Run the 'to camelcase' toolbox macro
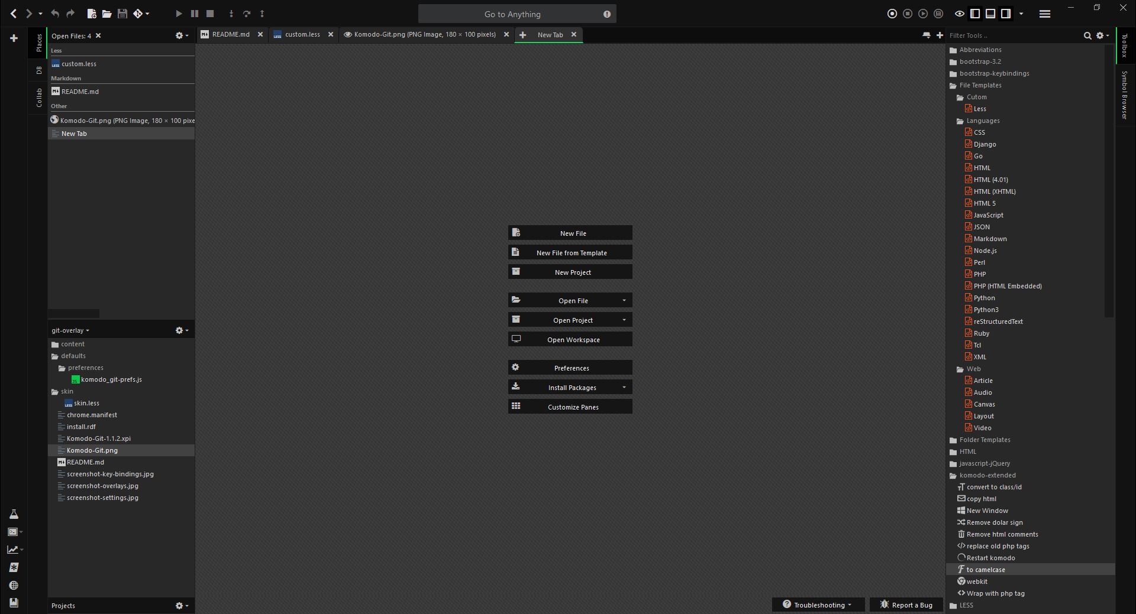The height and width of the screenshot is (614, 1136). [x=1031, y=570]
